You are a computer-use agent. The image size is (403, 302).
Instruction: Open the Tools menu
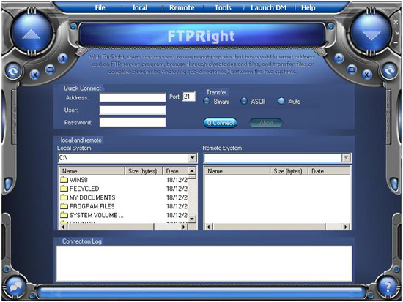click(x=223, y=8)
